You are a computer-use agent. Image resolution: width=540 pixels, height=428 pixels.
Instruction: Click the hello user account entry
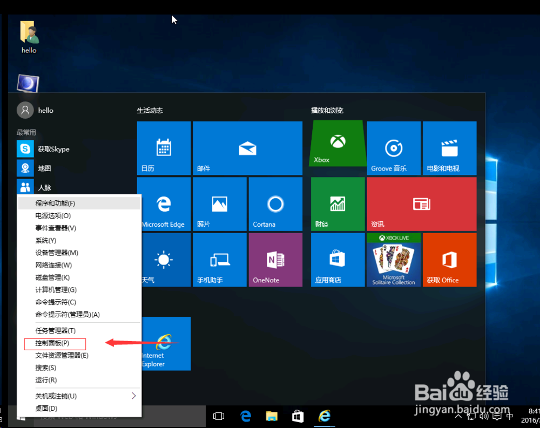pyautogui.click(x=45, y=110)
